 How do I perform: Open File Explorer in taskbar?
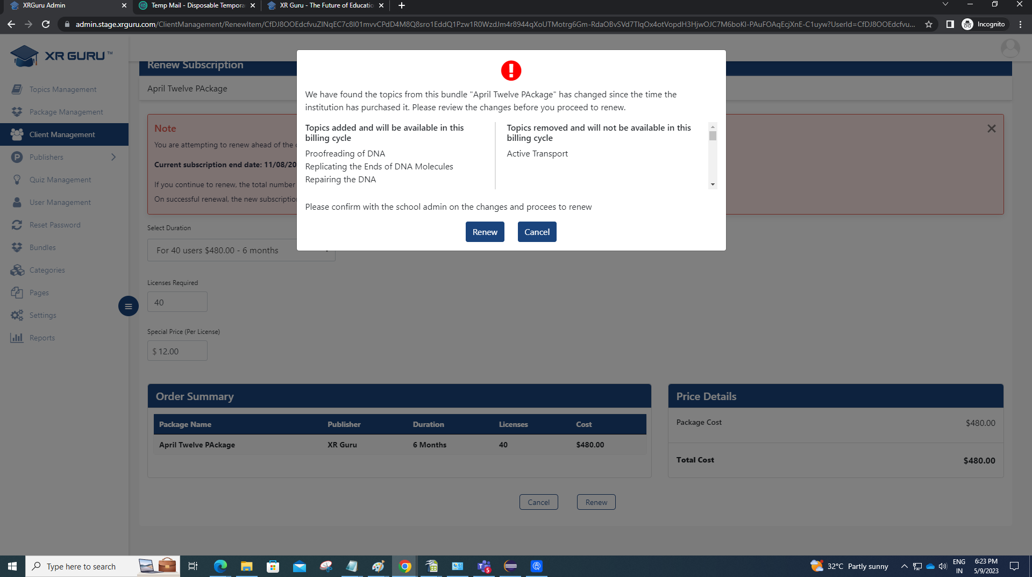coord(247,566)
